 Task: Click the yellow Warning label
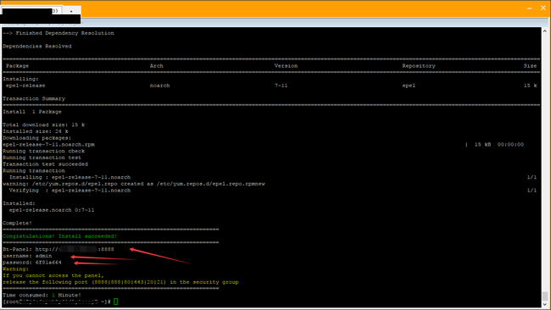tap(15, 269)
